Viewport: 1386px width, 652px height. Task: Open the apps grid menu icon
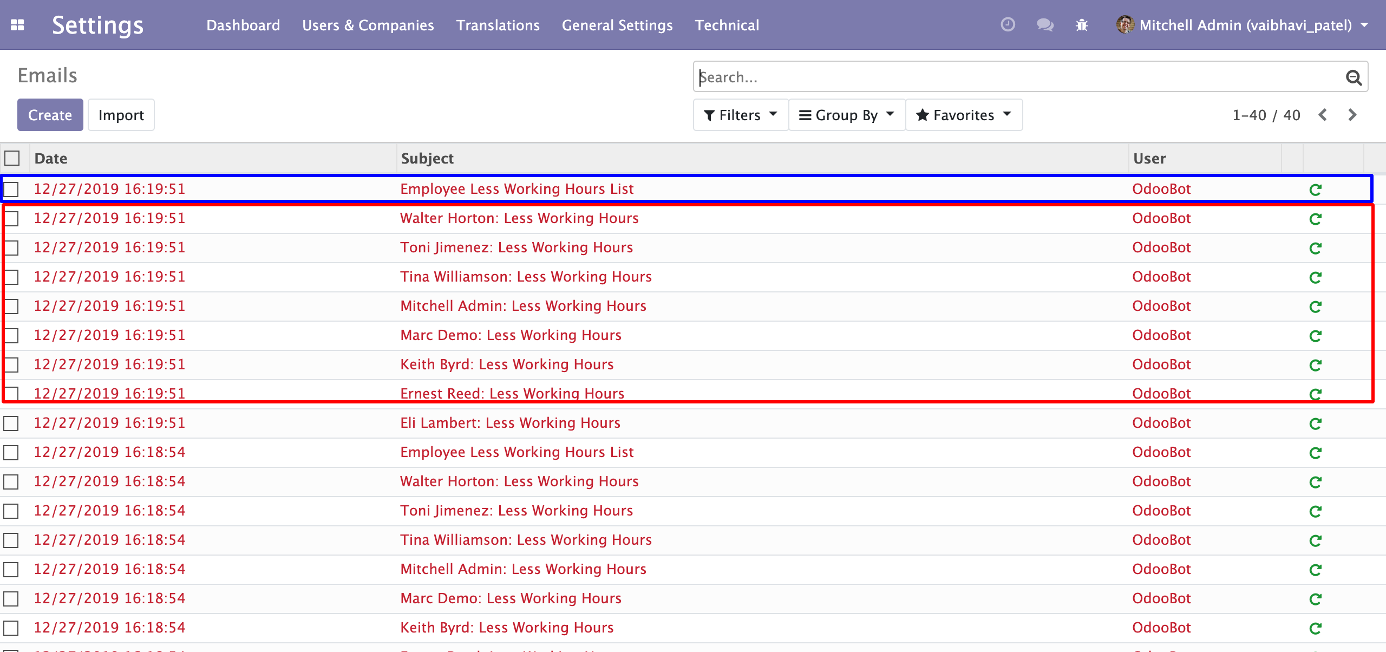coord(17,25)
